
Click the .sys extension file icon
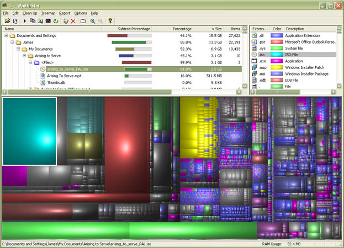(254, 48)
